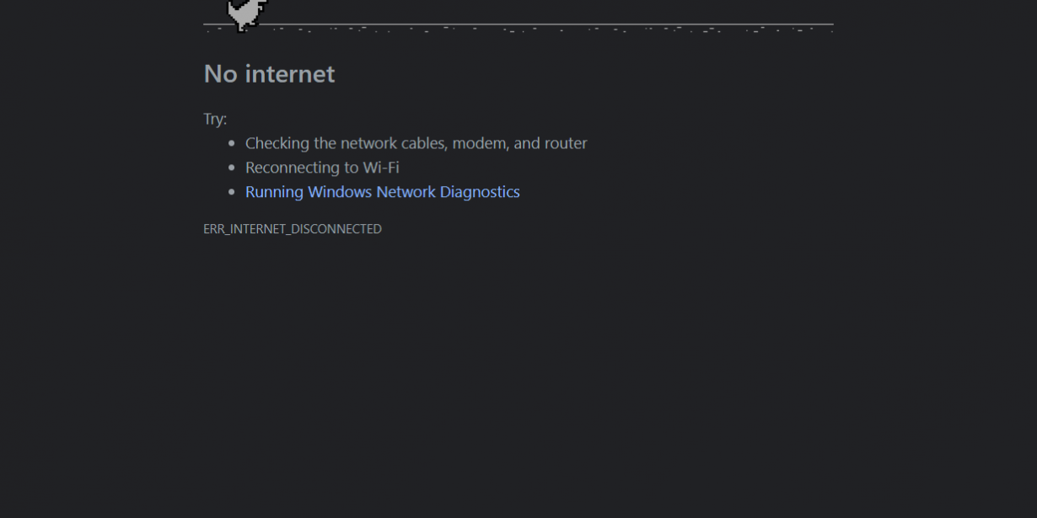Click the word "Diagnostics" in the link
The width and height of the screenshot is (1037, 518).
point(481,192)
